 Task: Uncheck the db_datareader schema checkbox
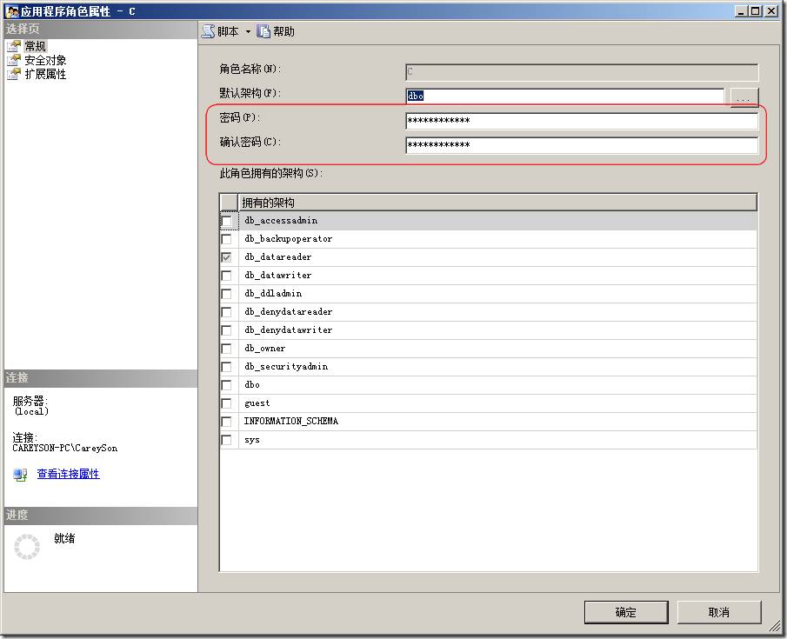coord(226,257)
